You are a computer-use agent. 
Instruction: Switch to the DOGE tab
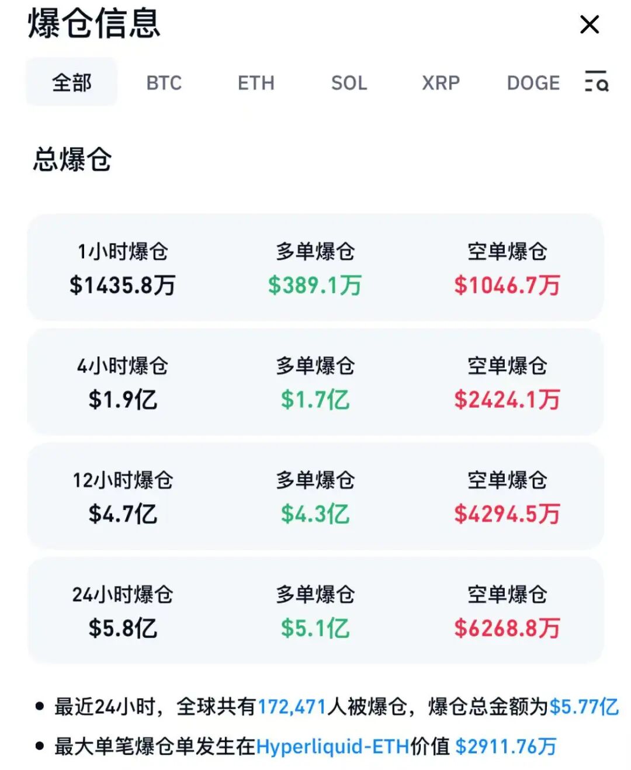[x=533, y=83]
